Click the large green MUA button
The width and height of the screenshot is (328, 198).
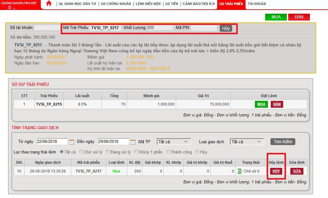(x=276, y=17)
